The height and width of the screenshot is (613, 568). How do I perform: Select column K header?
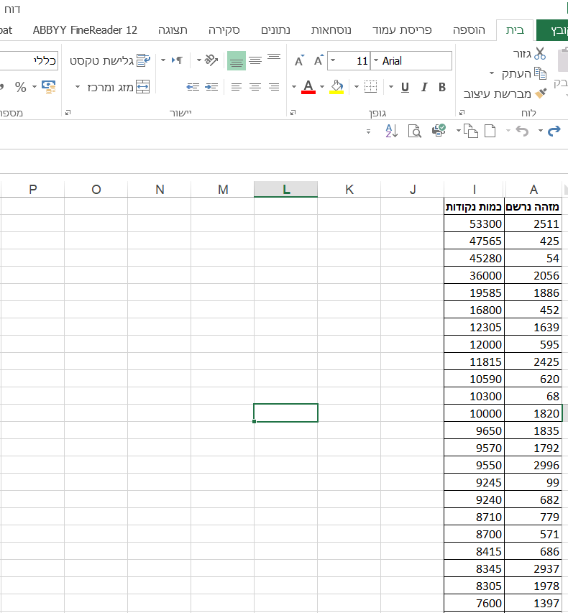click(349, 189)
